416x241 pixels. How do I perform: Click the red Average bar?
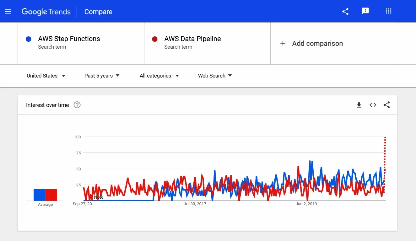coord(51,195)
